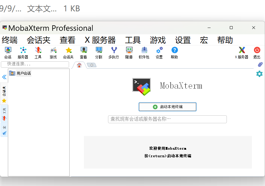This screenshot has width=265, height=186.
Task: Click the 游戏 (Games) toolbar icon
Action: 53,53
